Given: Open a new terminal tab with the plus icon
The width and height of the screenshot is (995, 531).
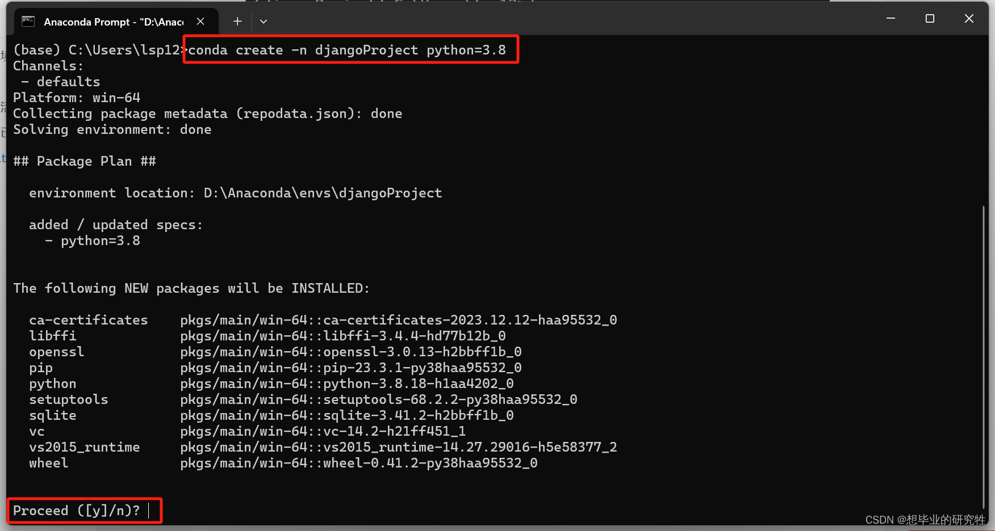Looking at the screenshot, I should click(237, 21).
